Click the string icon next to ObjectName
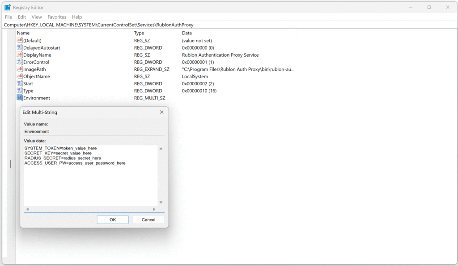 click(x=19, y=76)
